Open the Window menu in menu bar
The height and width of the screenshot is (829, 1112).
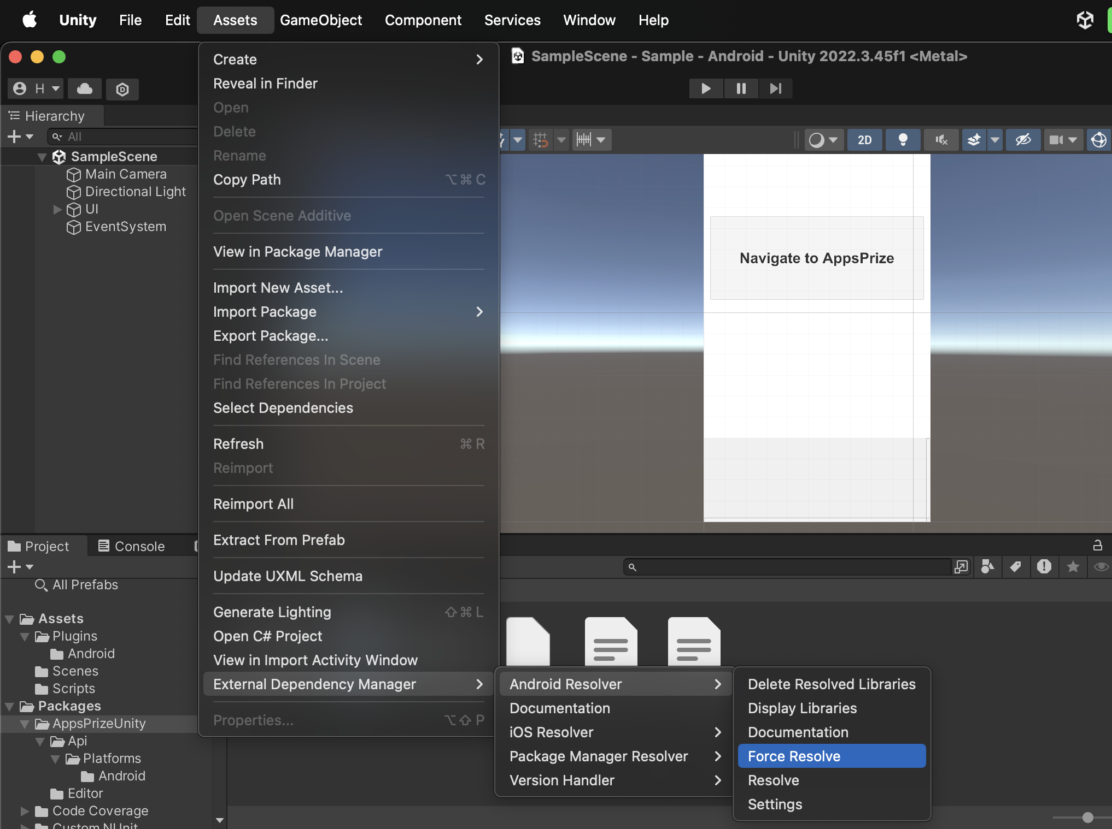[x=589, y=20]
